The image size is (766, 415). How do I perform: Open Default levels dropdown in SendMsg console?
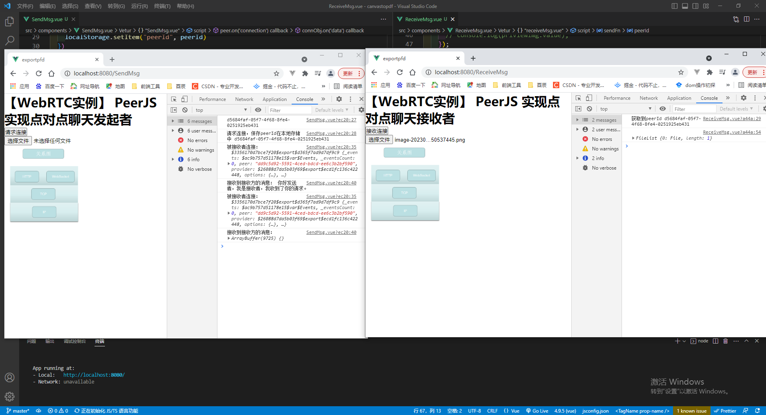tap(332, 110)
